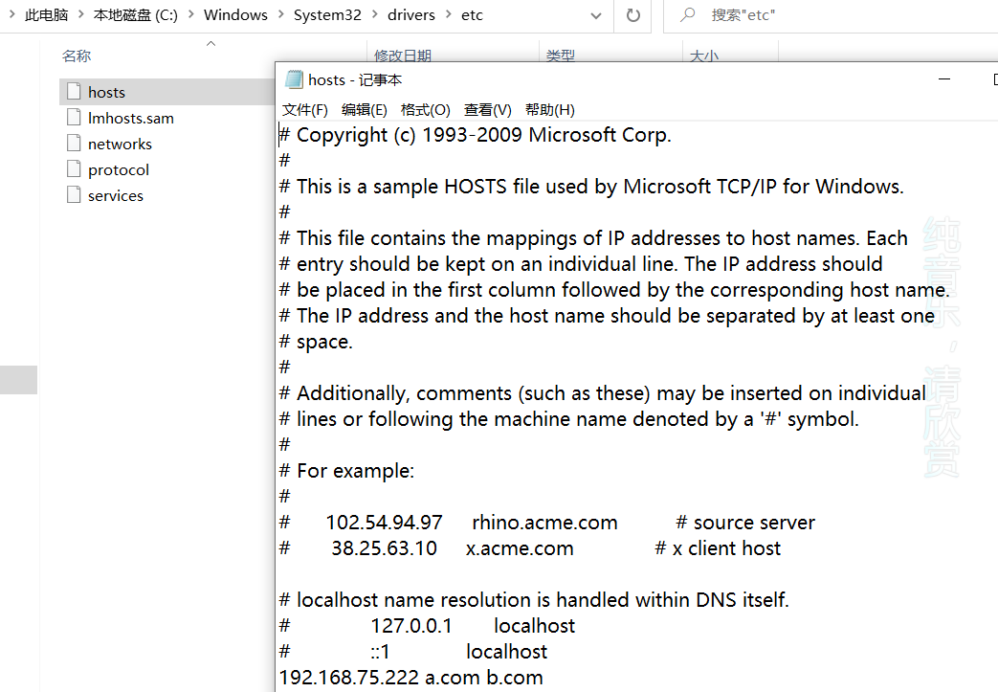The height and width of the screenshot is (692, 998).
Task: Open the 帮助(H) menu in Notepad
Action: pyautogui.click(x=550, y=109)
